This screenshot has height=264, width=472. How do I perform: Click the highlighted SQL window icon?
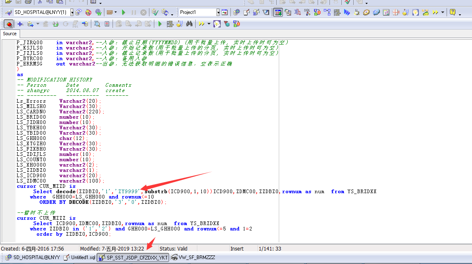click(x=278, y=12)
